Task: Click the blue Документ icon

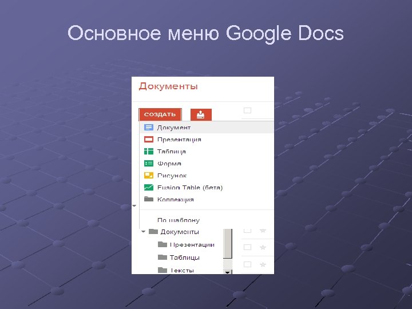Action: [x=149, y=128]
